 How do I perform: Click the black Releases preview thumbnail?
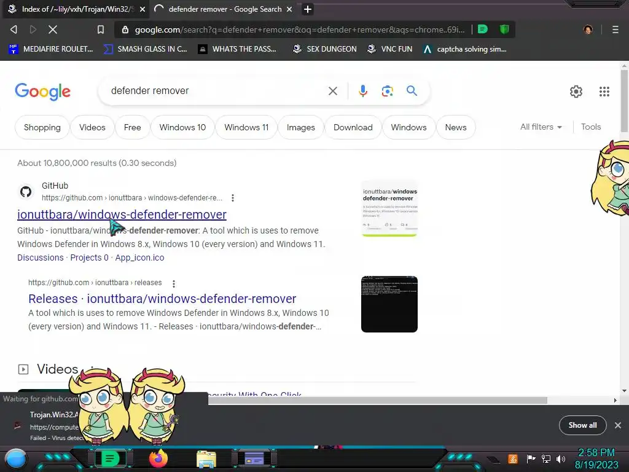click(x=389, y=304)
